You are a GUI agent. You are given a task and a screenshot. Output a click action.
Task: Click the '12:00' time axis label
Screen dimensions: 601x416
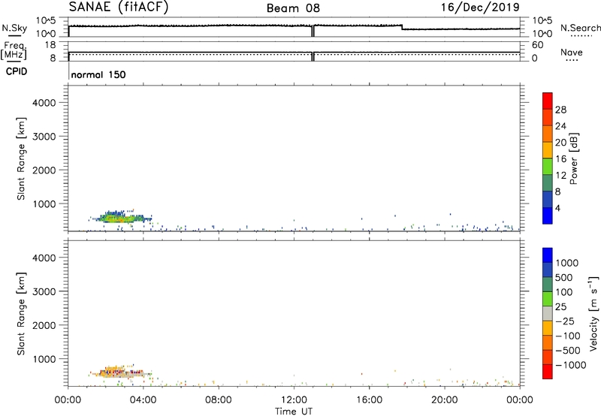tap(294, 400)
